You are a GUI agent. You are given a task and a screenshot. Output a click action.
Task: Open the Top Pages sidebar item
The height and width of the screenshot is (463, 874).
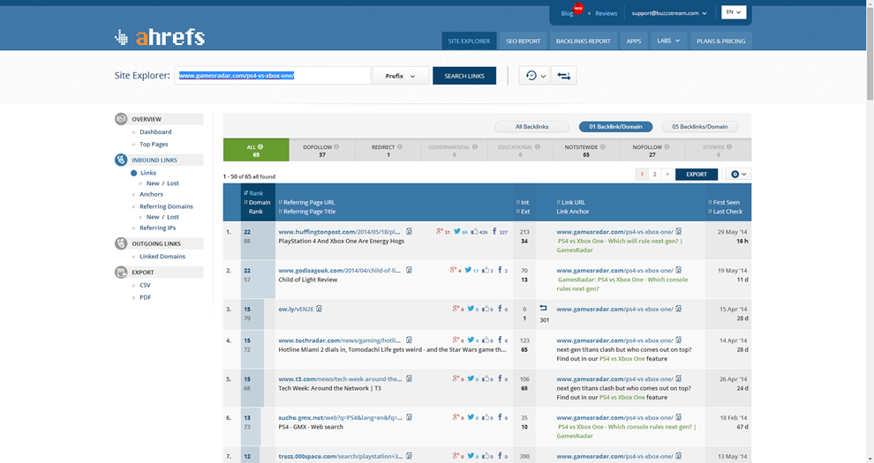point(154,144)
